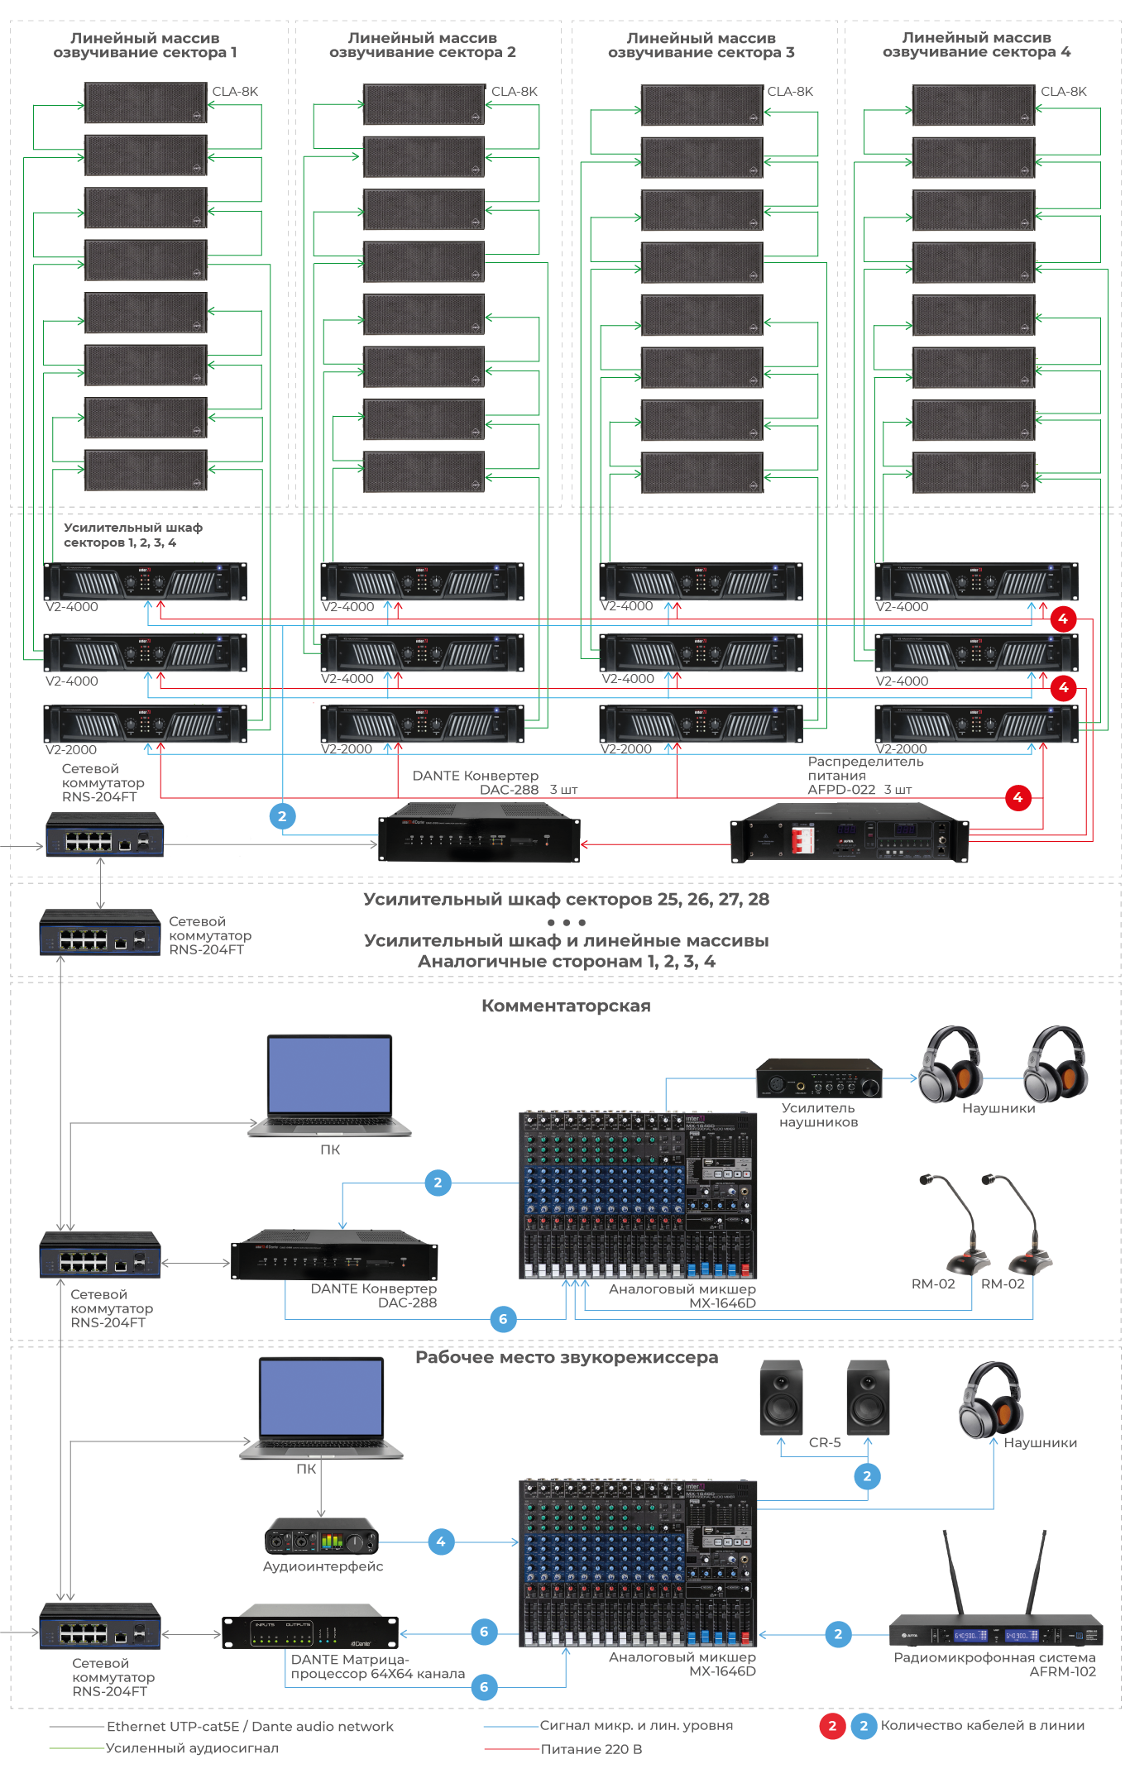Select the RNS-204FT switch at sound engineer workplace
This screenshot has width=1130, height=1783.
[100, 1626]
